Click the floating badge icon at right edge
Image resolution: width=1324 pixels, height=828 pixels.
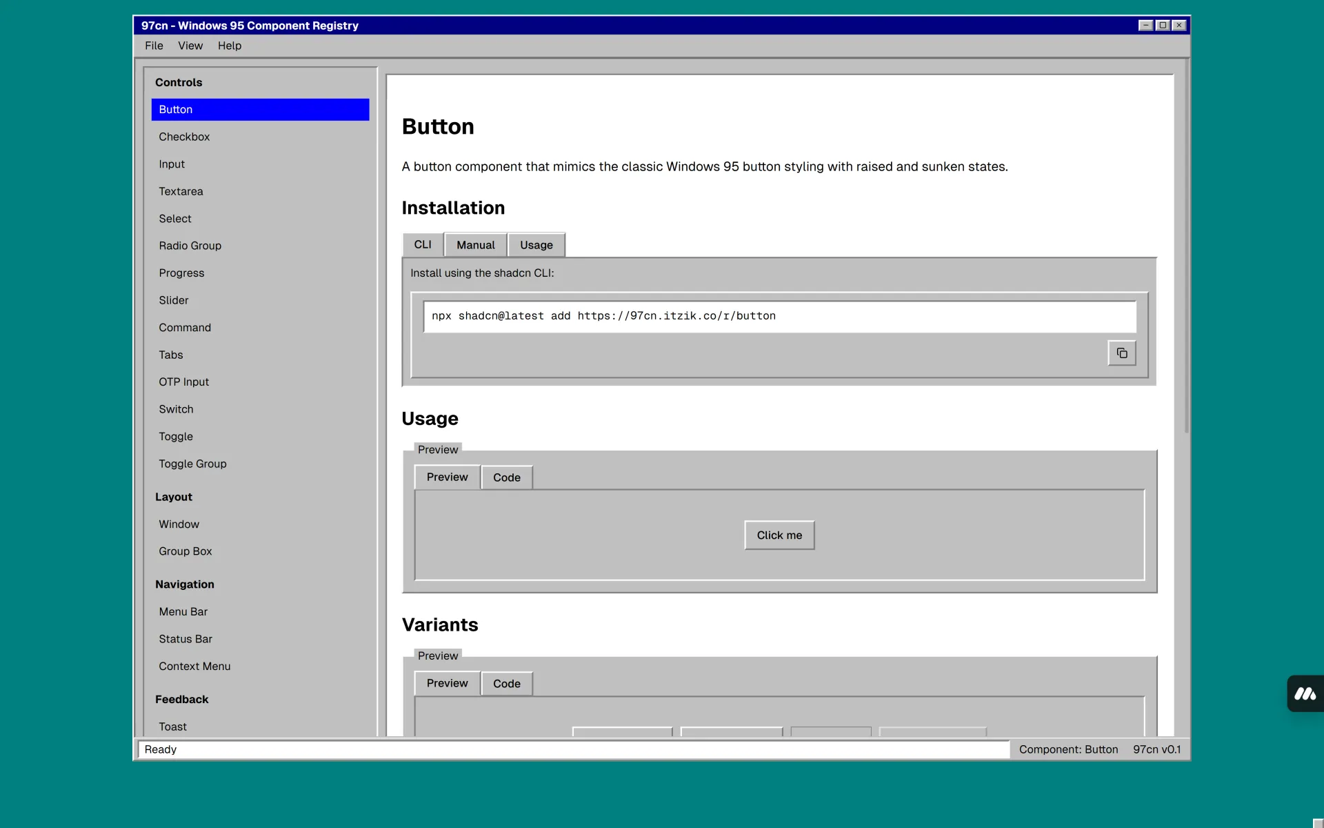(1305, 693)
